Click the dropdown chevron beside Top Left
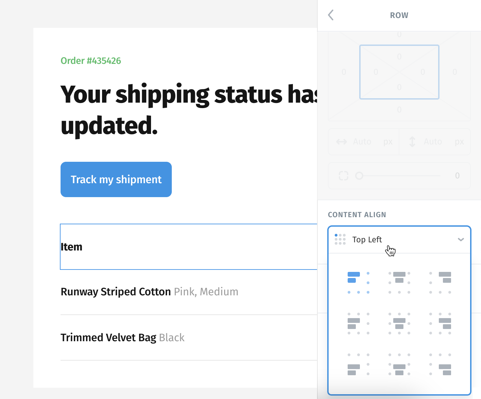481x399 pixels. tap(461, 240)
